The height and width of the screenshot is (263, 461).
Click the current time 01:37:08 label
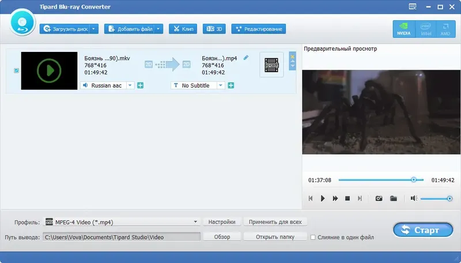(x=320, y=180)
